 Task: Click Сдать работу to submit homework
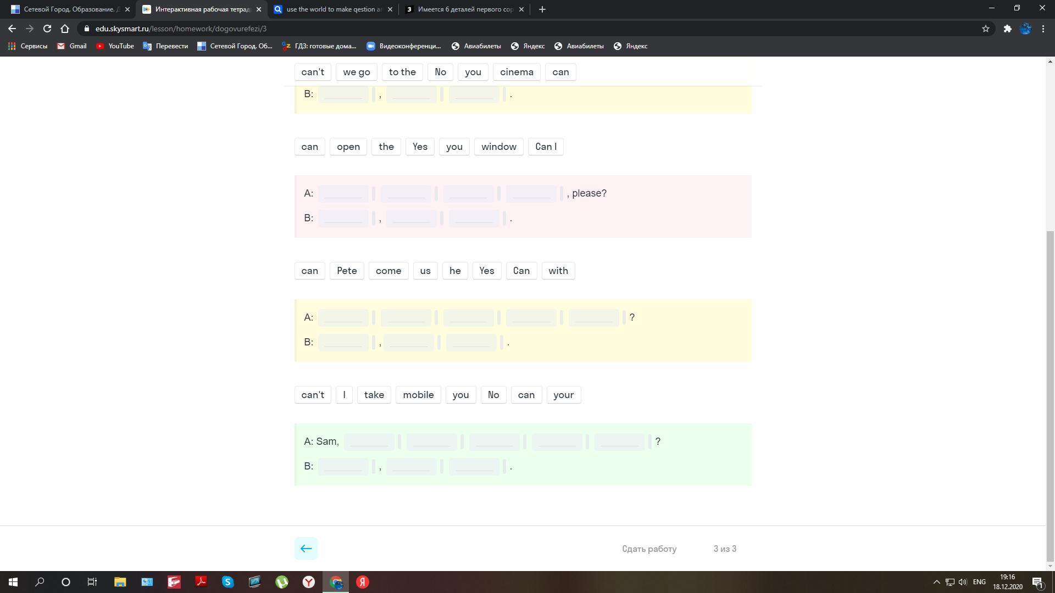point(649,549)
